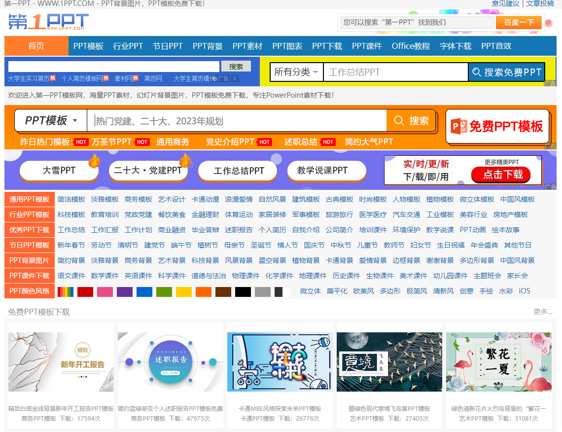Click the red 点击下载 button
562x432 pixels.
tap(500, 175)
